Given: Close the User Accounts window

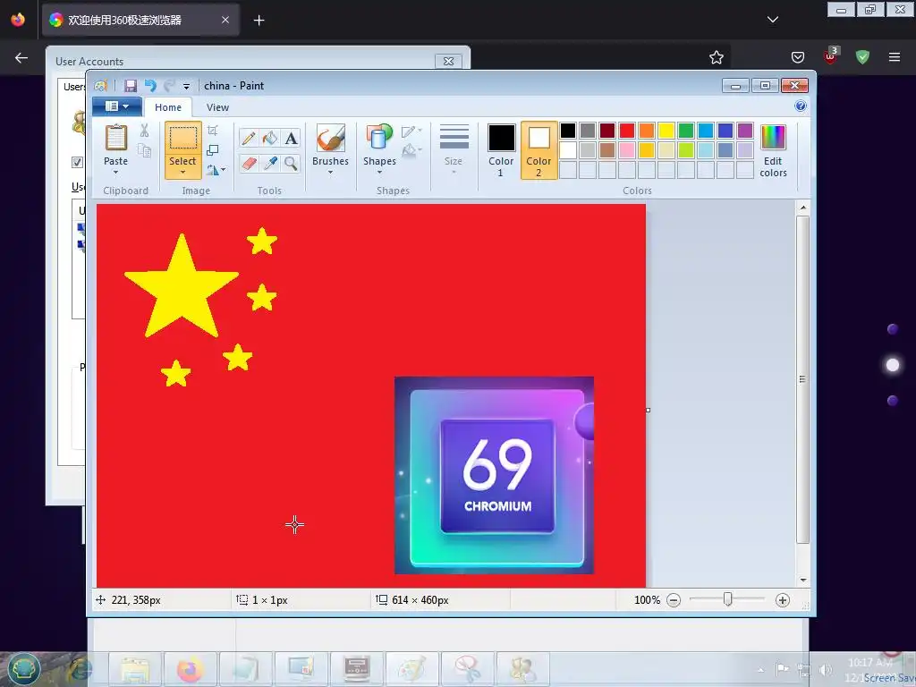Looking at the screenshot, I should [449, 62].
